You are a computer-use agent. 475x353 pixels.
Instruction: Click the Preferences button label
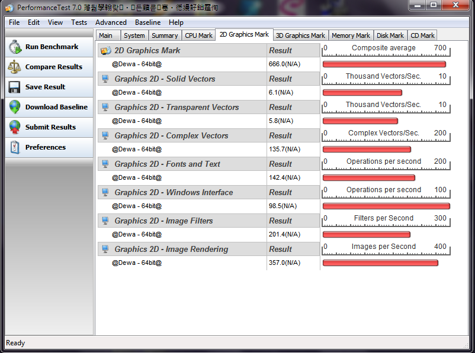click(46, 147)
